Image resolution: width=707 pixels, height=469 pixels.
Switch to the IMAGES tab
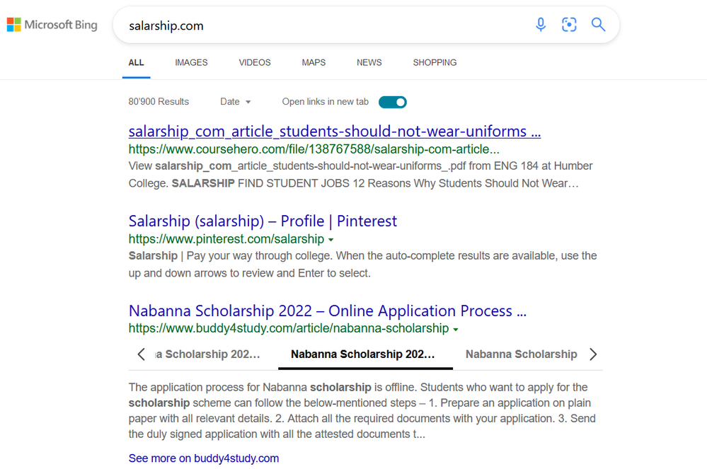click(x=191, y=62)
